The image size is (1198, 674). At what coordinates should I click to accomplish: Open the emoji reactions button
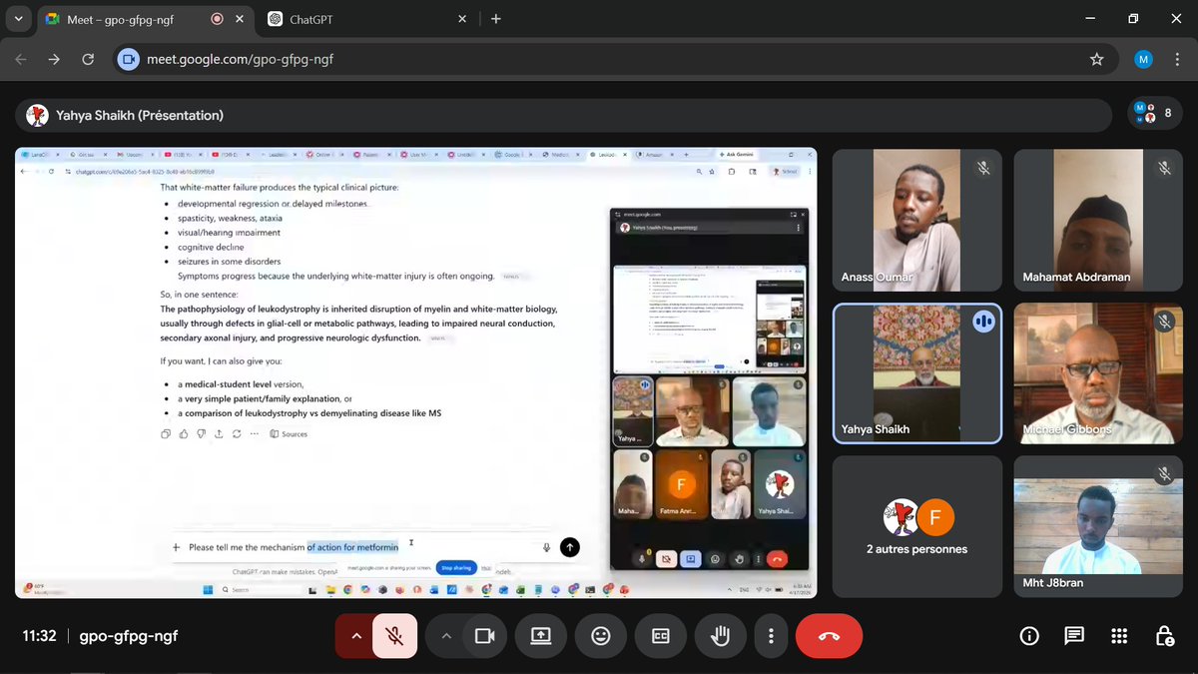pos(601,636)
